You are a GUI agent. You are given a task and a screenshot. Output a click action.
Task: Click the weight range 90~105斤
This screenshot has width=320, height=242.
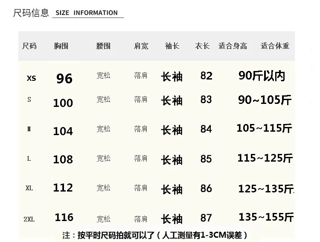[x=265, y=100]
